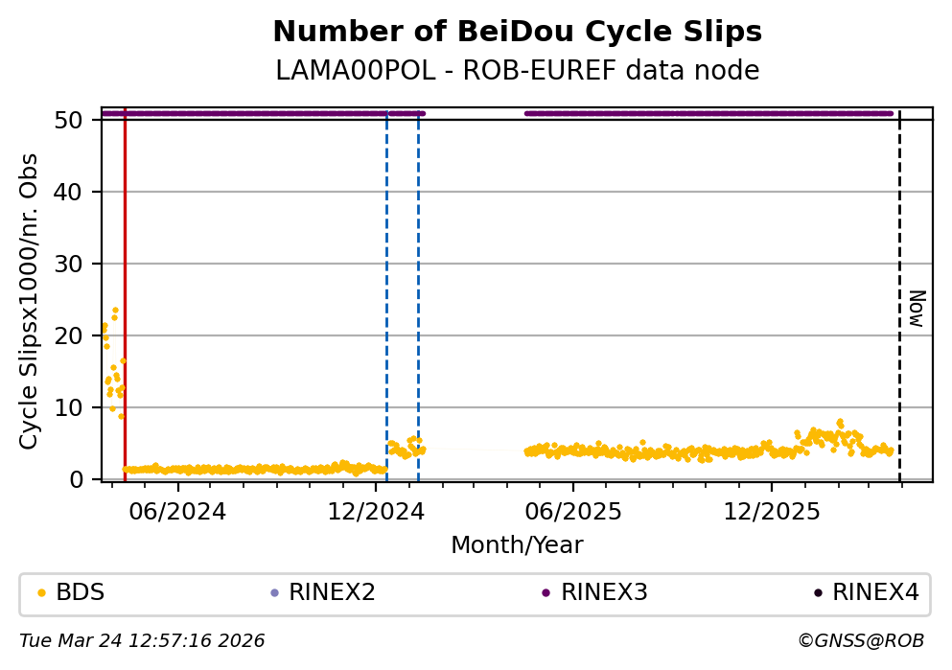Select the BDS legend label
The width and height of the screenshot is (952, 670).
(81, 593)
